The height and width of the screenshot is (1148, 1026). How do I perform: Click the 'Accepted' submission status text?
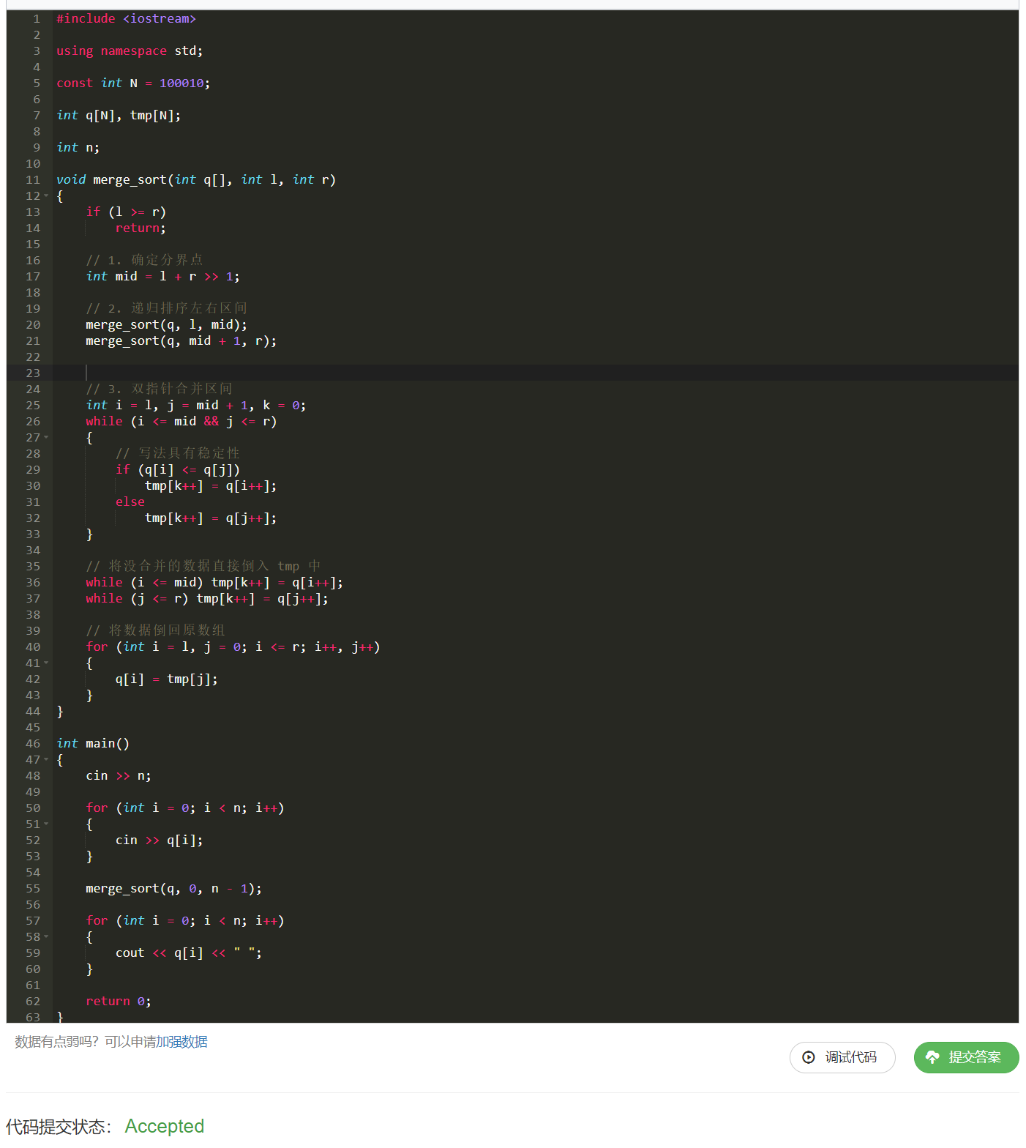(x=165, y=1126)
